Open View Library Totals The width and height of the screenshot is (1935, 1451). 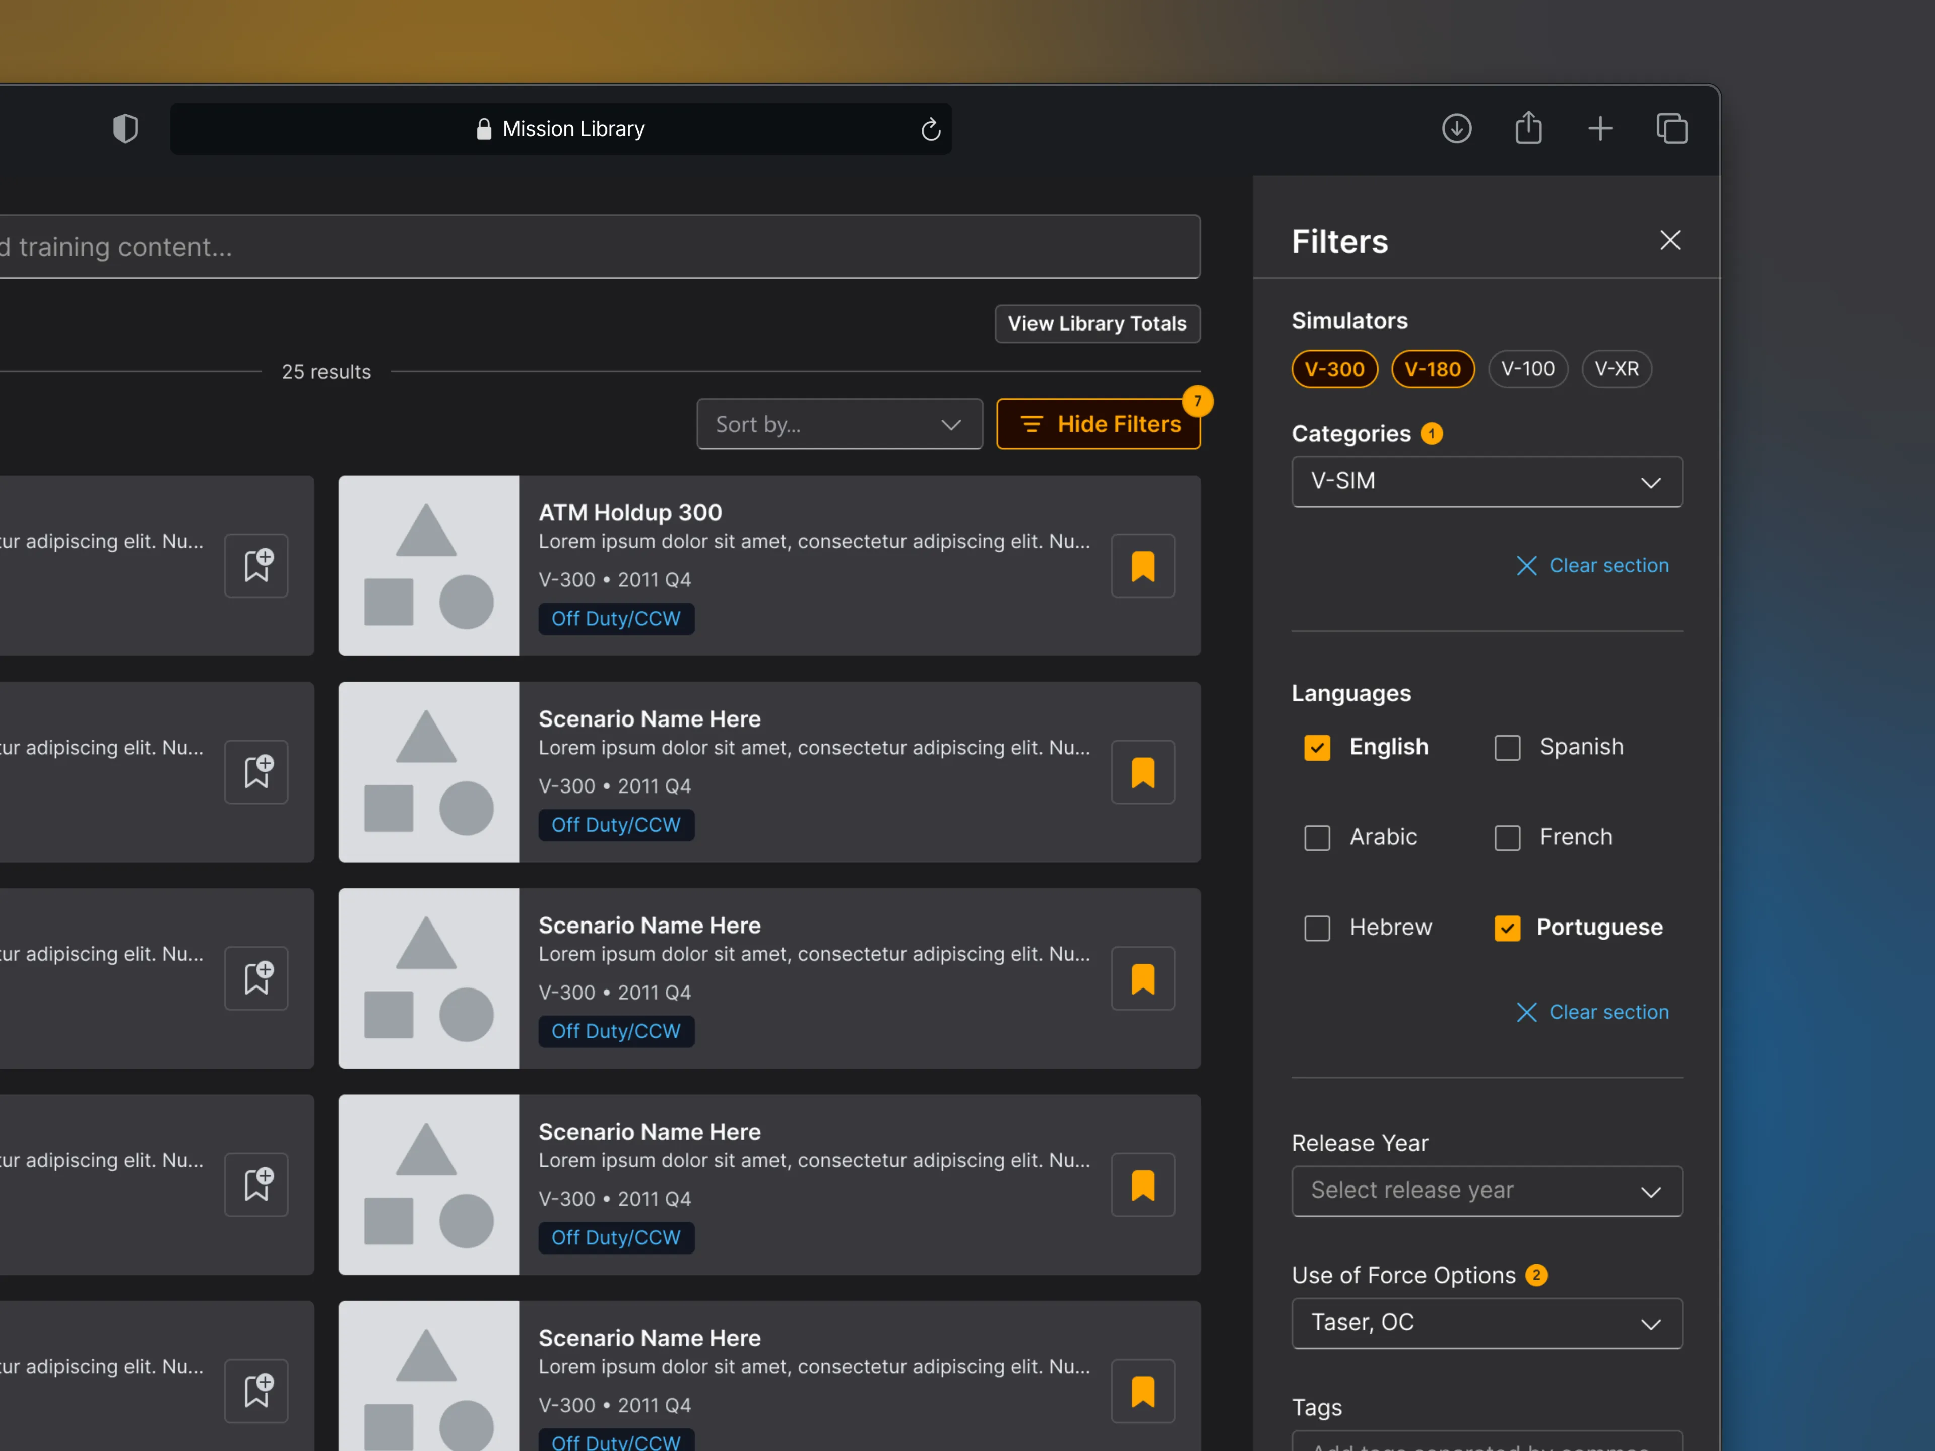[x=1097, y=323]
